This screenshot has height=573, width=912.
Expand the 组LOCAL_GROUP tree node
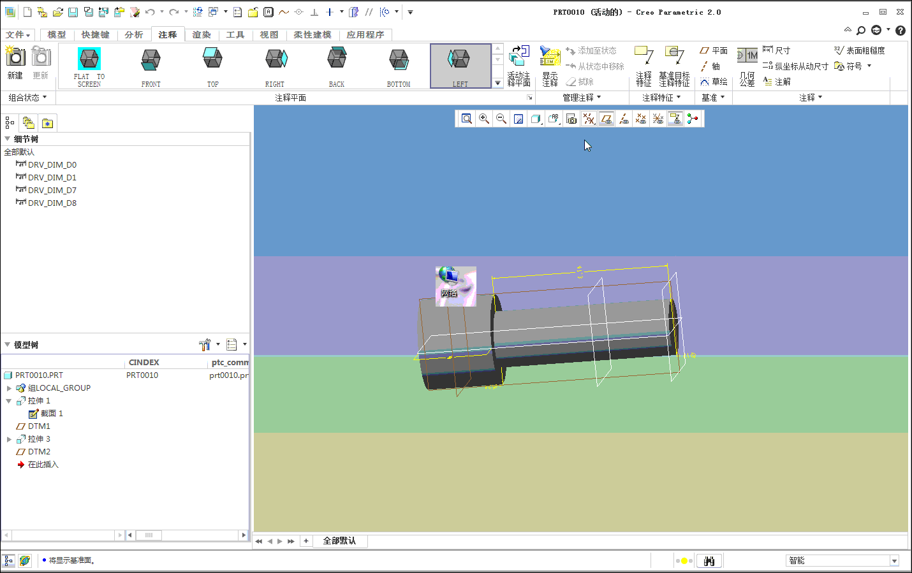[9, 388]
